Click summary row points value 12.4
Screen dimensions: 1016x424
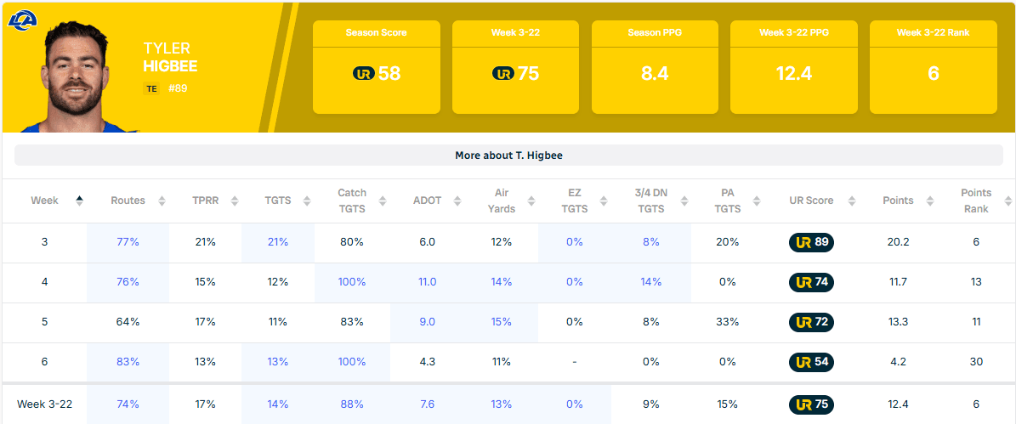pyautogui.click(x=898, y=404)
